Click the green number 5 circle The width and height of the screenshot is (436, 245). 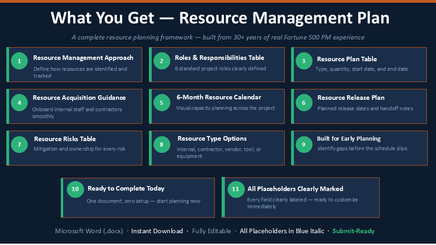click(162, 103)
